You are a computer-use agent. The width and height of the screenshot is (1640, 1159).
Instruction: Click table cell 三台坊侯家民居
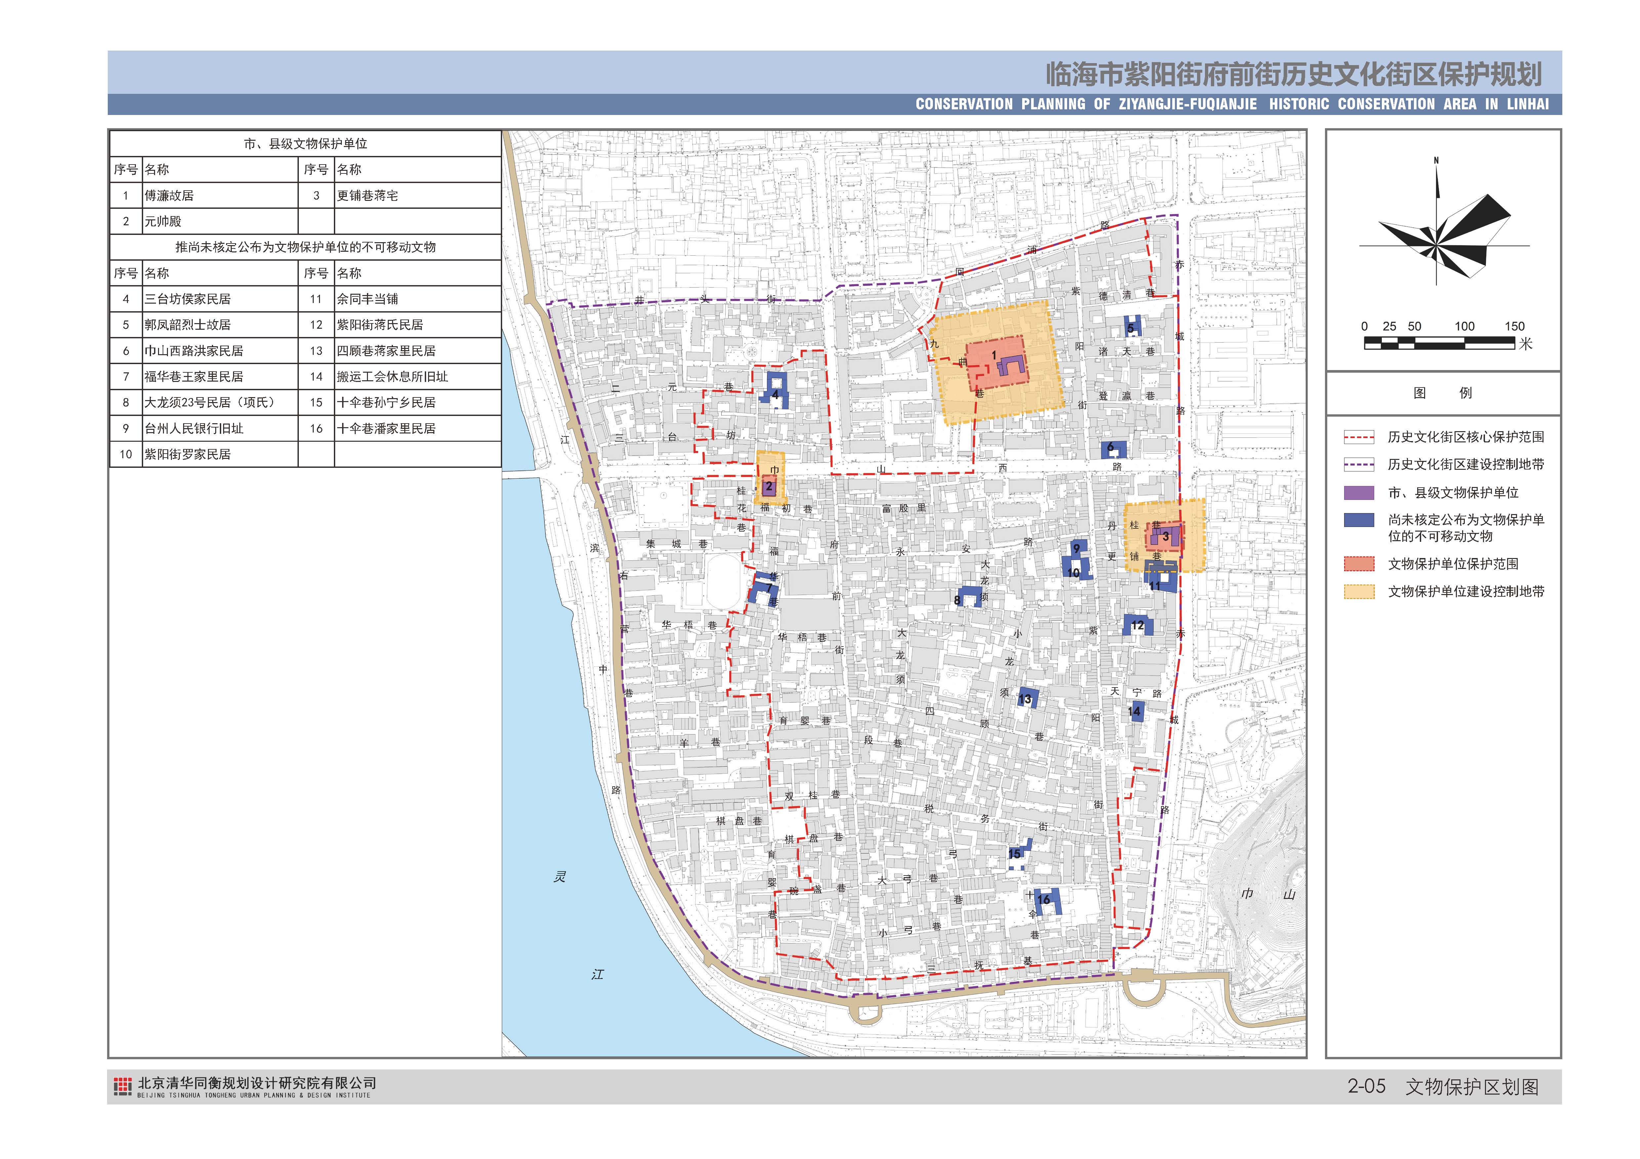point(188,299)
